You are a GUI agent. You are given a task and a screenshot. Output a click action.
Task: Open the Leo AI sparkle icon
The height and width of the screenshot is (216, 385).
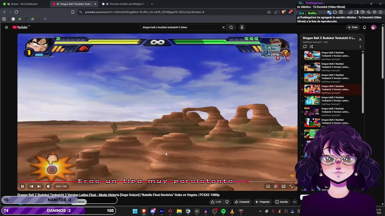(368, 12)
